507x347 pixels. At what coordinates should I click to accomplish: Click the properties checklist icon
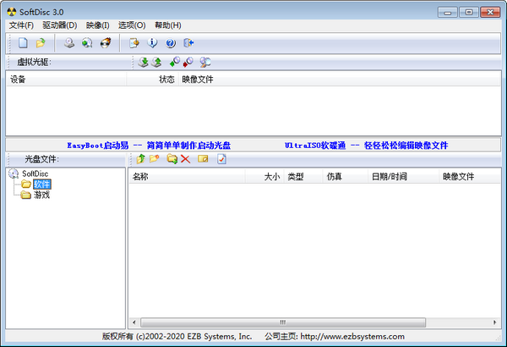(x=222, y=159)
